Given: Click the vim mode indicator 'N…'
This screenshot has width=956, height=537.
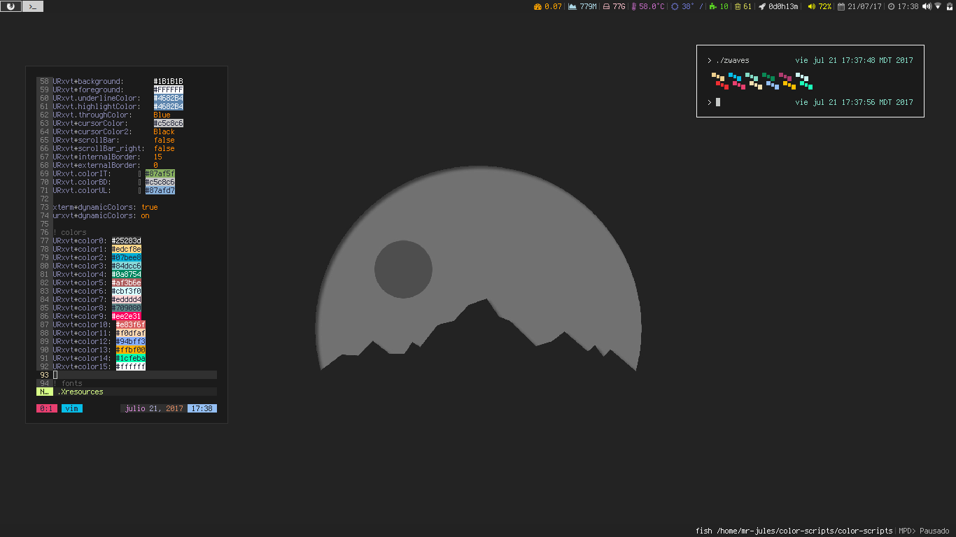Looking at the screenshot, I should (x=45, y=392).
